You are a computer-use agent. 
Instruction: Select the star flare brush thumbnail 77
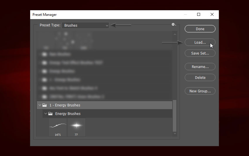pos(76,127)
